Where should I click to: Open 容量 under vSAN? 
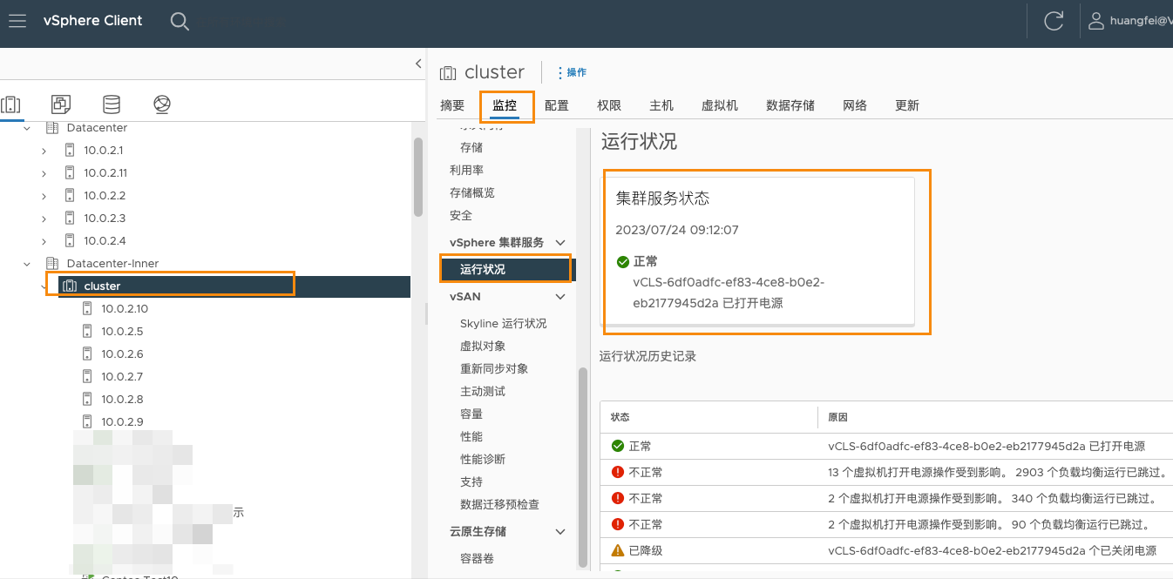coord(471,414)
